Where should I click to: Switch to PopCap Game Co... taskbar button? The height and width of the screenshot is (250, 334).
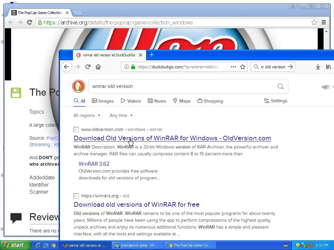tap(190, 245)
